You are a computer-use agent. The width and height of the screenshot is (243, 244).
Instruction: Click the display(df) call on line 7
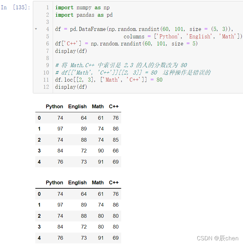(x=71, y=51)
